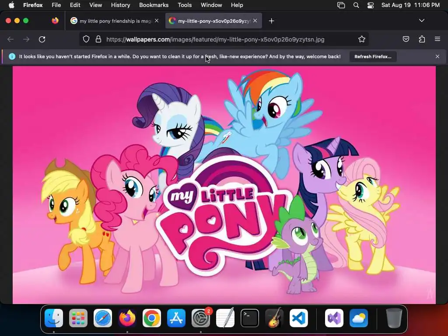448x336 pixels.
Task: Open the cloud weather app in Dock
Action: pyautogui.click(x=359, y=318)
